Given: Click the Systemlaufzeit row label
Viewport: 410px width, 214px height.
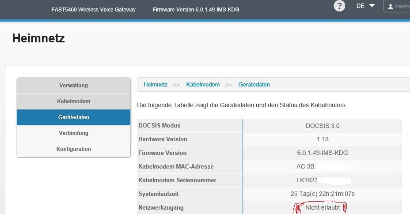Looking at the screenshot, I should click(x=159, y=194).
